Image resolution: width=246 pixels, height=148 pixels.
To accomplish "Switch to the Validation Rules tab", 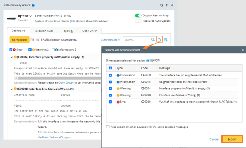I will pyautogui.click(x=44, y=31).
